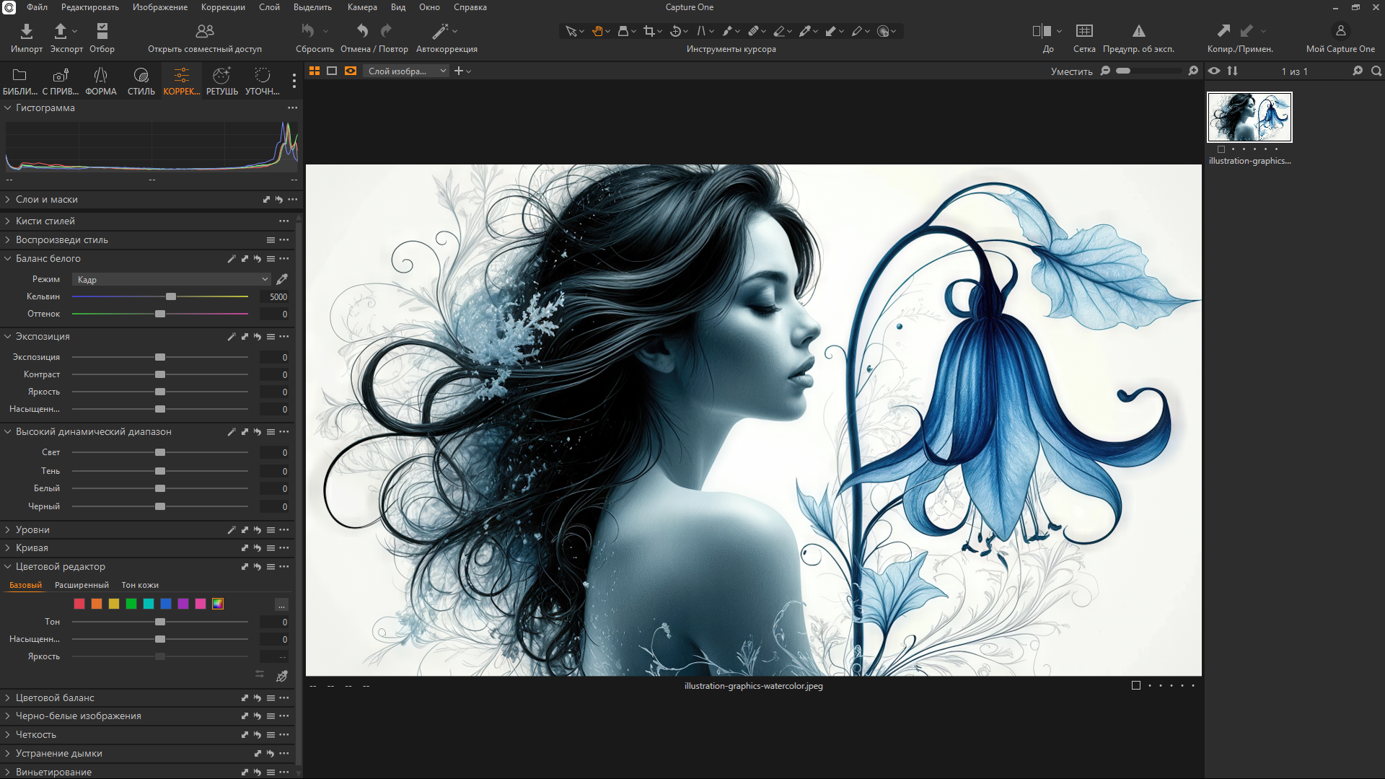Open the Image menu
This screenshot has width=1385, height=779.
pos(159,7)
